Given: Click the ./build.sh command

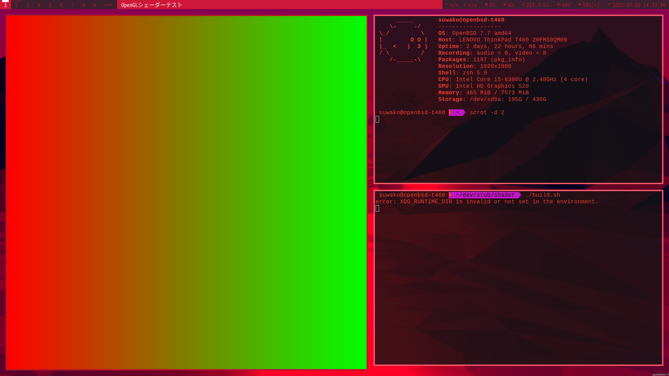Looking at the screenshot, I should pos(543,195).
